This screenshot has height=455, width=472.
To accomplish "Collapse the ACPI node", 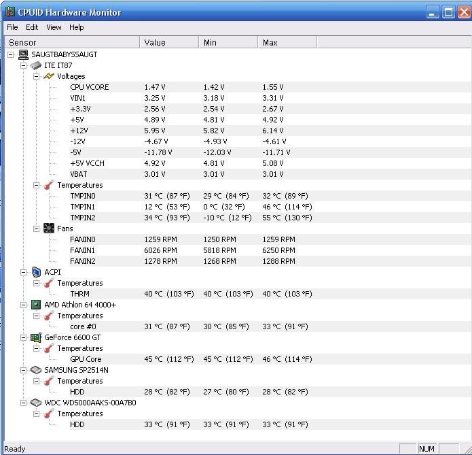I will [23, 272].
